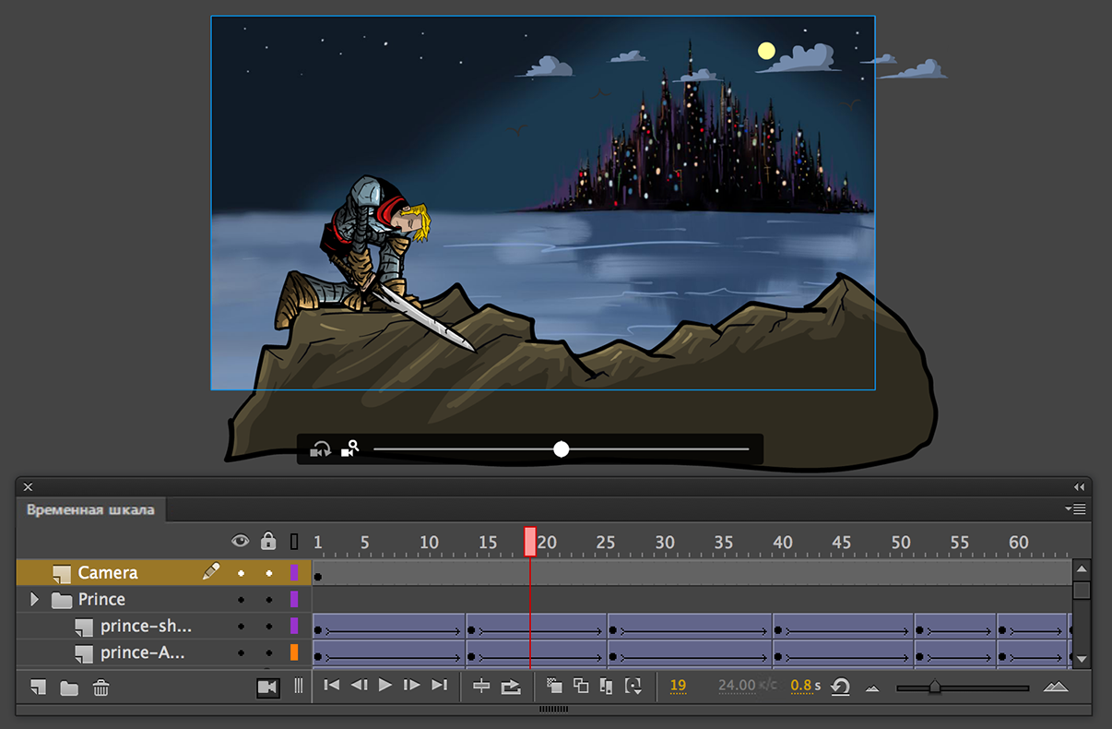Click the Camera layer keyframe at frame 1
The width and height of the screenshot is (1112, 729).
318,577
